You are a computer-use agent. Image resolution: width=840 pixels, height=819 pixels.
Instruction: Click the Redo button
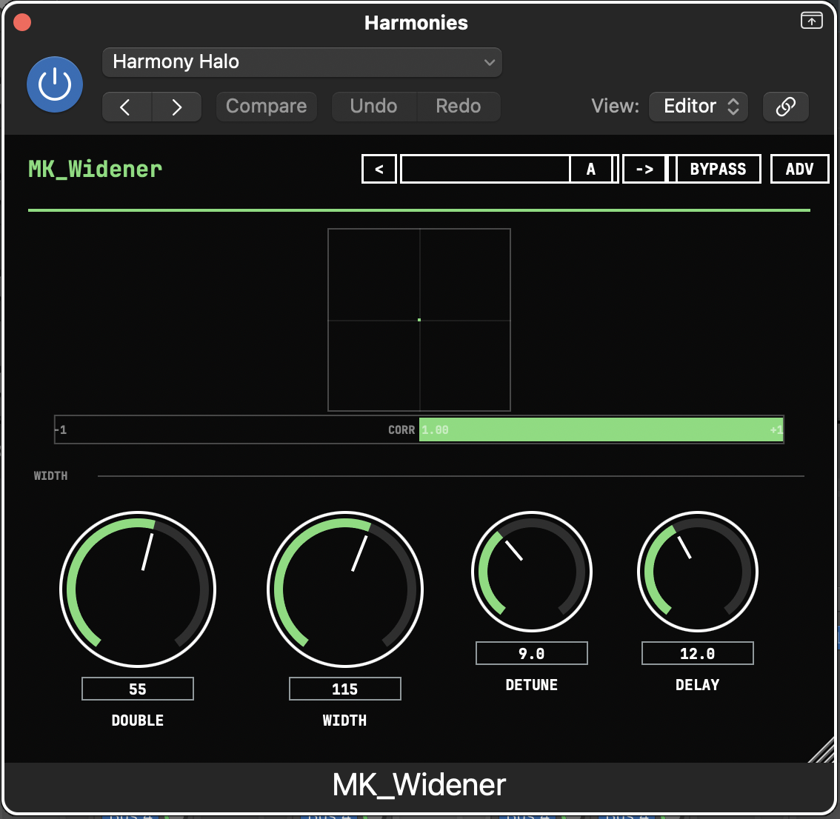(459, 107)
